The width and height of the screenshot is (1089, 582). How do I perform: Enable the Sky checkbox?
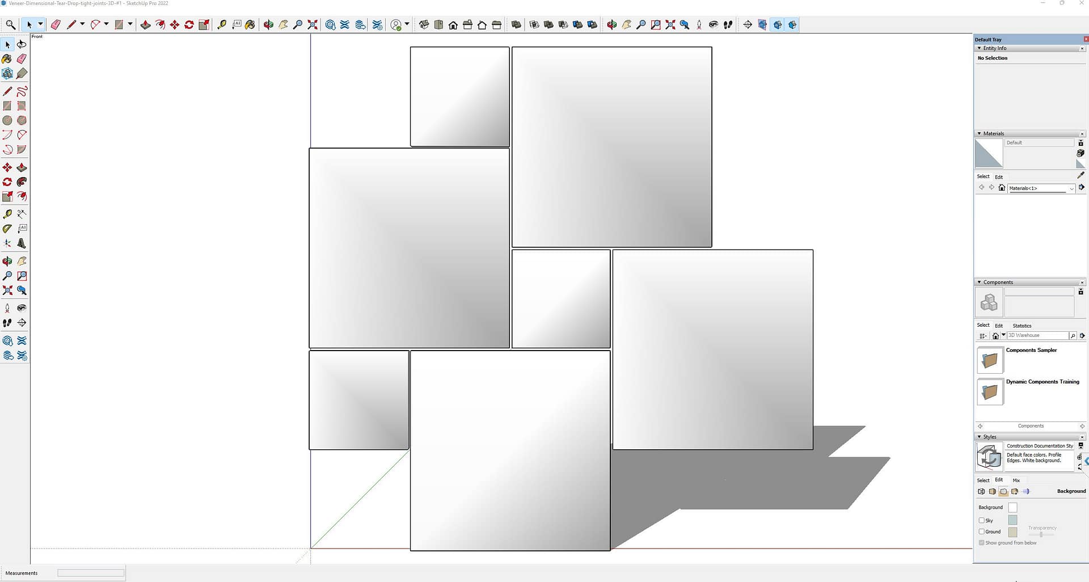point(982,520)
